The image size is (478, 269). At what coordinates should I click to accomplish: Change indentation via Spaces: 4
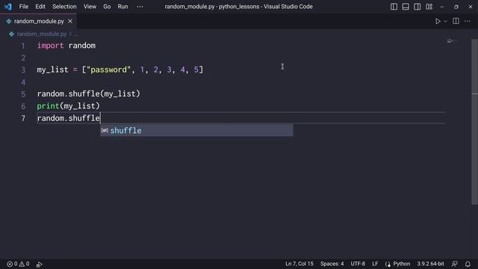pyautogui.click(x=332, y=264)
